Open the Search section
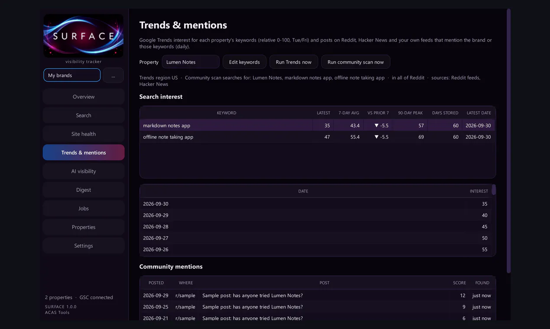The height and width of the screenshot is (329, 550). pyautogui.click(x=84, y=115)
